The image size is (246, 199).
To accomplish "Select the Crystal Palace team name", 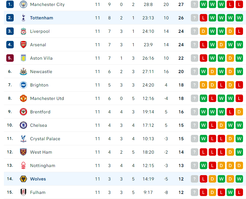I will coord(45,139).
